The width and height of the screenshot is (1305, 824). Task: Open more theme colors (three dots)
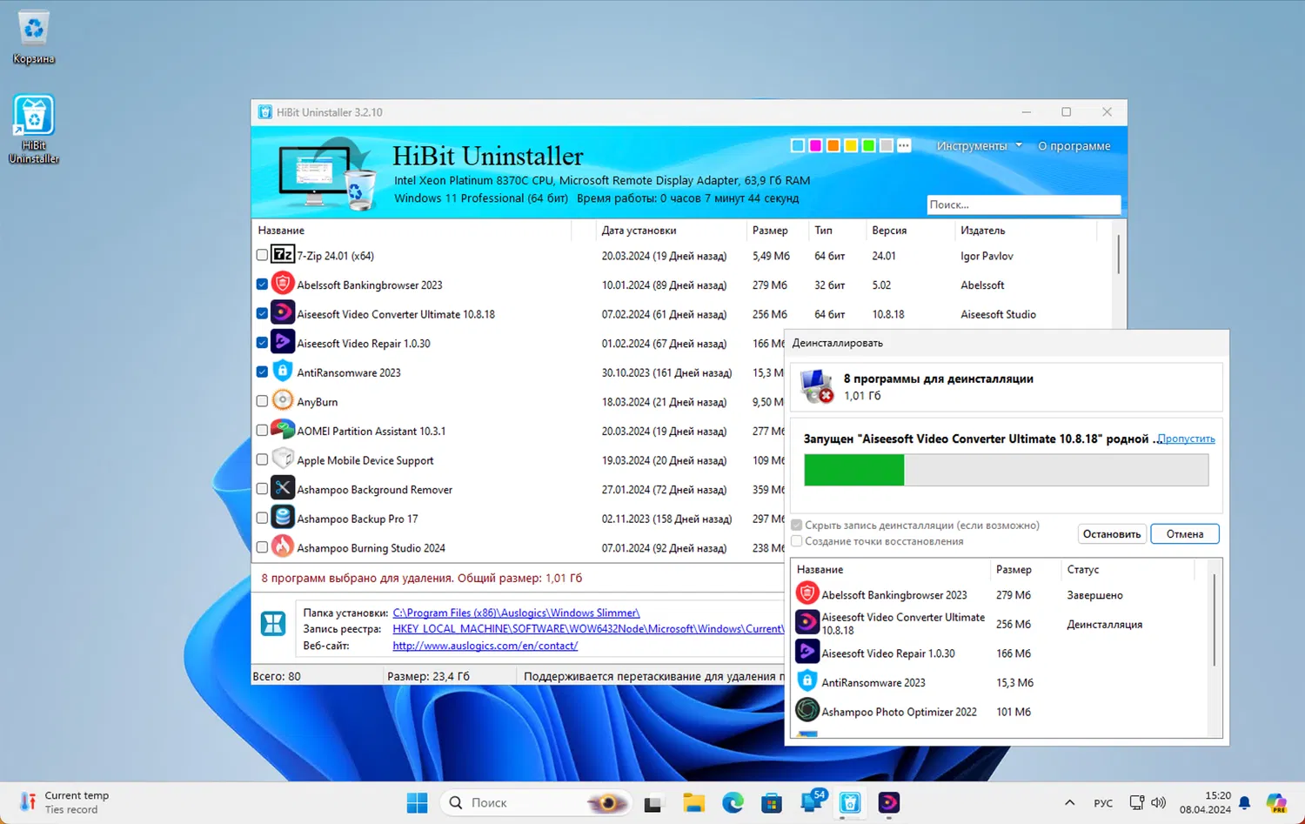pyautogui.click(x=904, y=145)
